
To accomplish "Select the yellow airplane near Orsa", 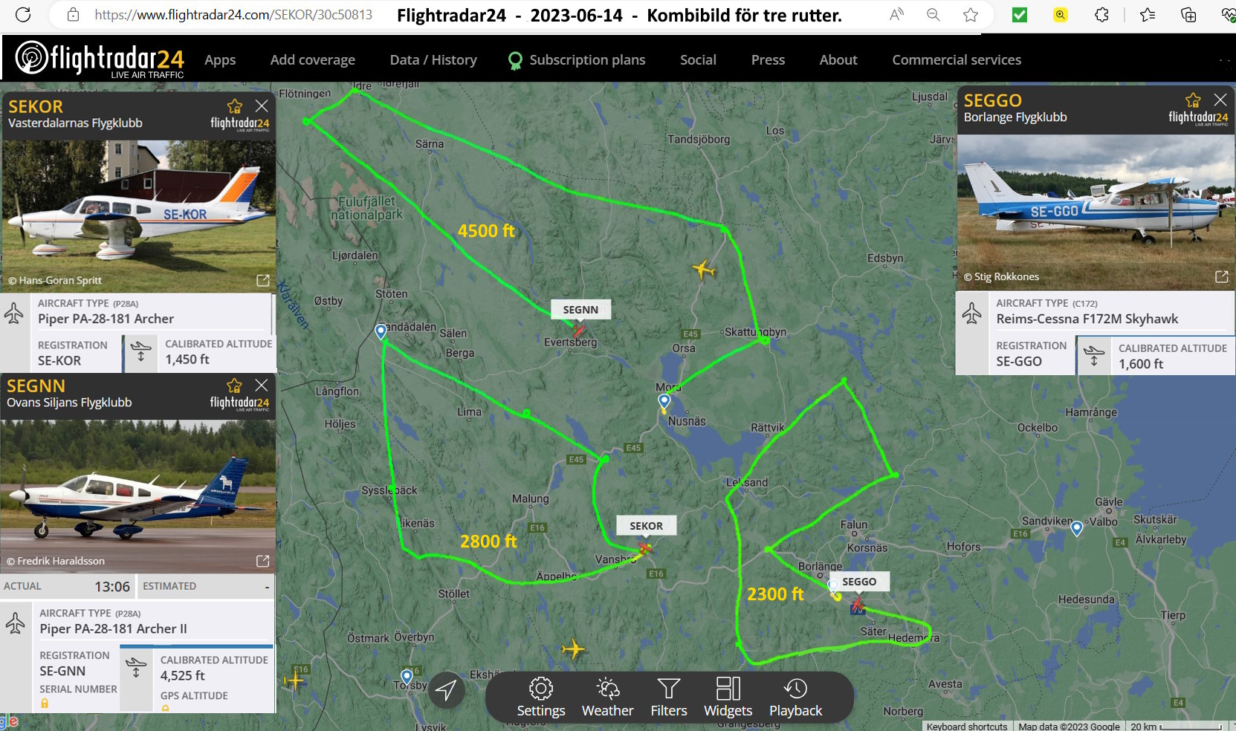I will (703, 269).
